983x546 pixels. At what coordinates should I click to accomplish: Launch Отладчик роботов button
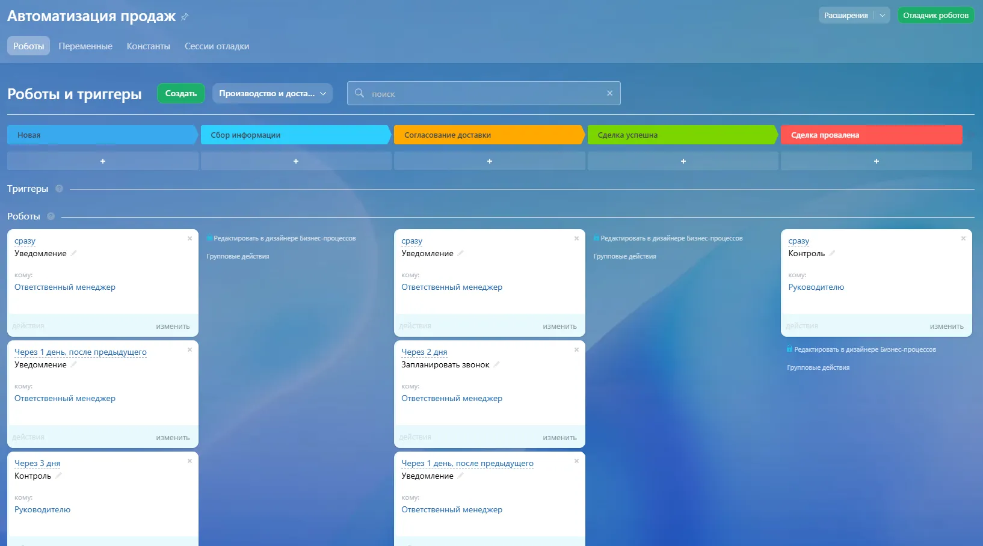pyautogui.click(x=935, y=16)
